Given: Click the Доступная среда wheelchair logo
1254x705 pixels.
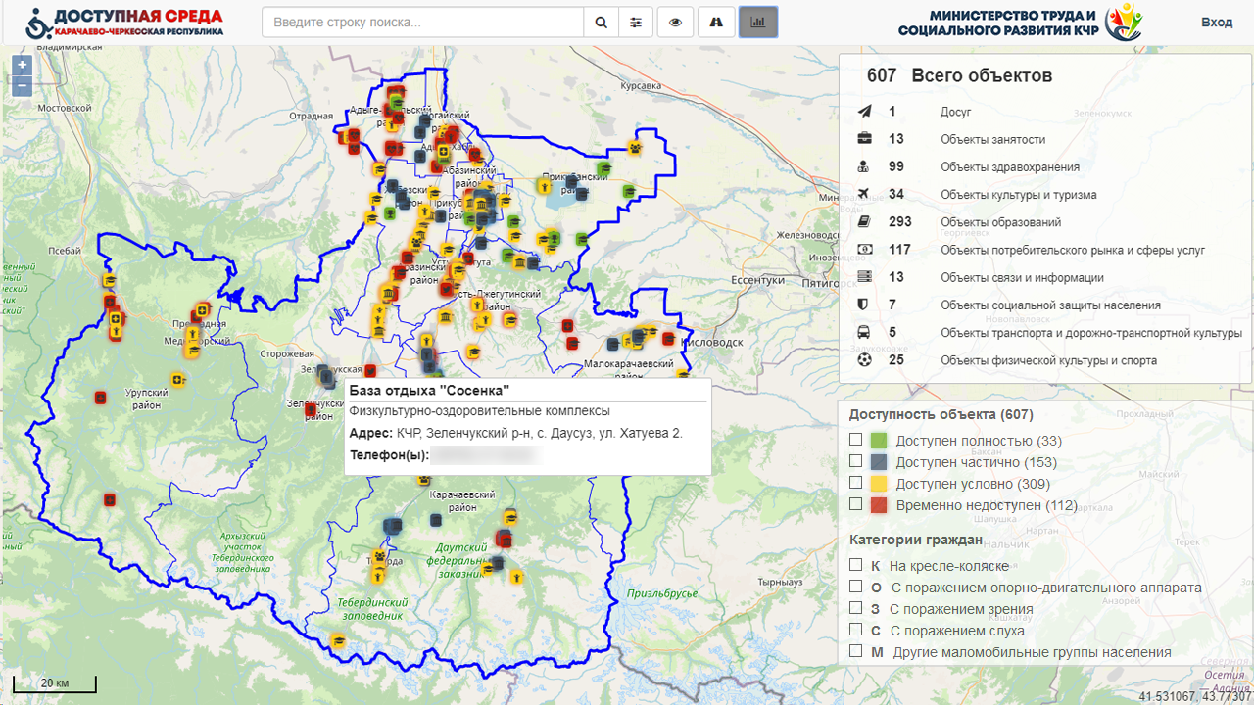Looking at the screenshot, I should [x=124, y=23].
